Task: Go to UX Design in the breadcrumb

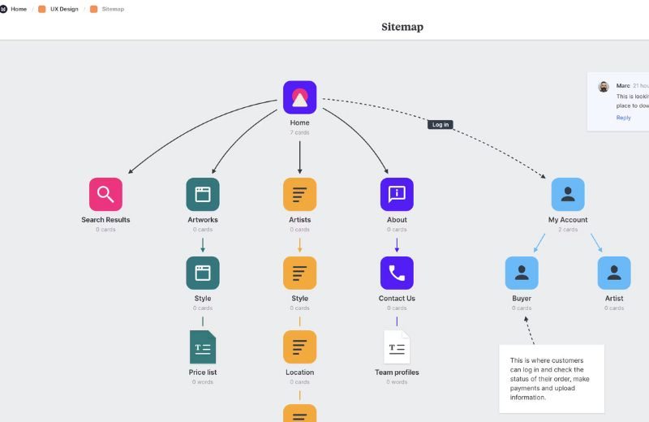Action: click(64, 9)
